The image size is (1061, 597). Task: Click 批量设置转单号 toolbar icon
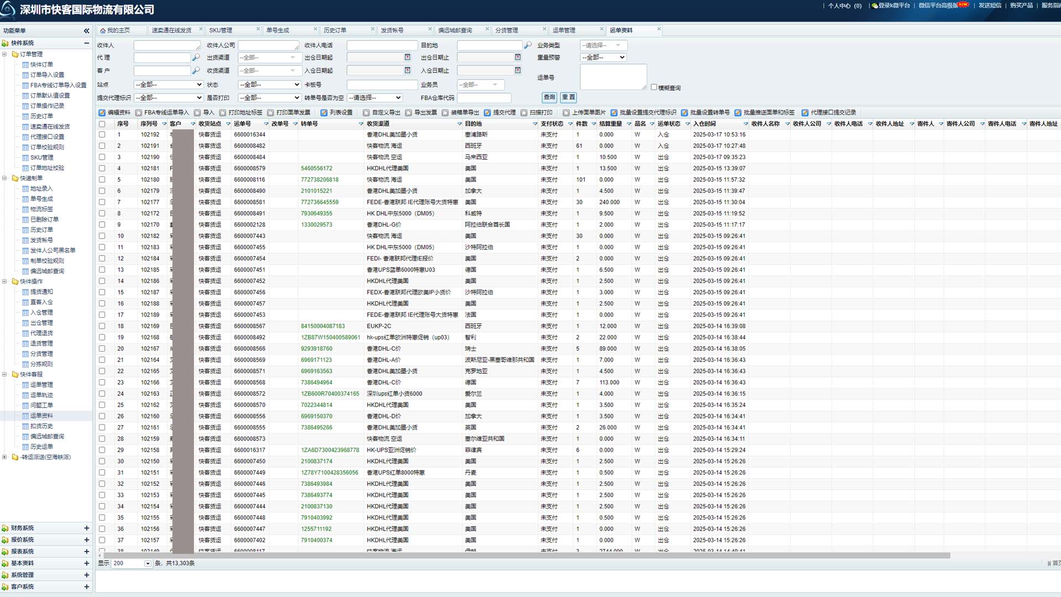coord(684,113)
